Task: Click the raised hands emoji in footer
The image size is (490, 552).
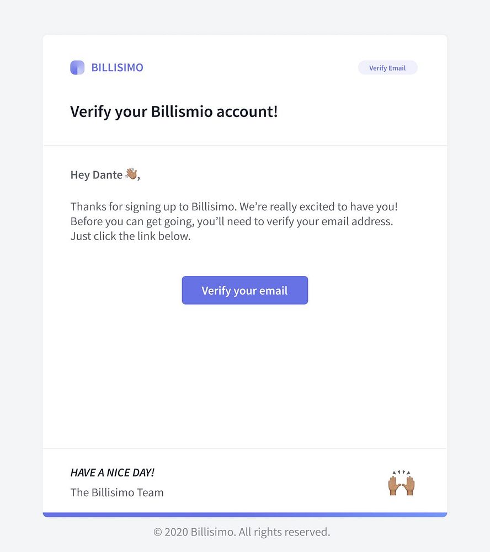Action: 401,482
